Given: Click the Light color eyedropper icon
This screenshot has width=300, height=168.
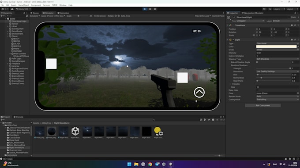Looking at the screenshot, I should [298, 46].
